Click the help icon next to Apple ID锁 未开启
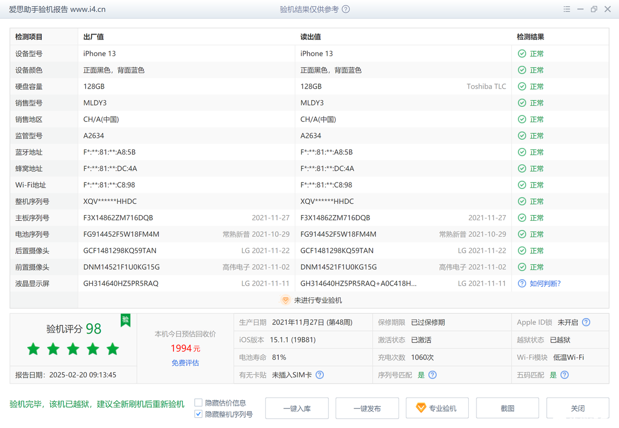This screenshot has height=428, width=619. click(586, 322)
